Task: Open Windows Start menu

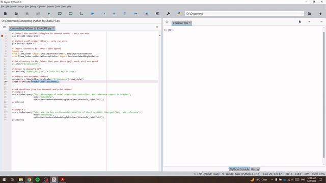Action: [4, 179]
